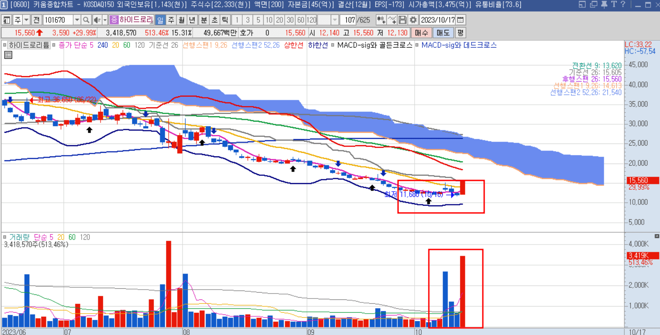Screen dimensions: 660x335
Task: Click the purple 증 badge beside 하이드로리
Action: click(114, 20)
